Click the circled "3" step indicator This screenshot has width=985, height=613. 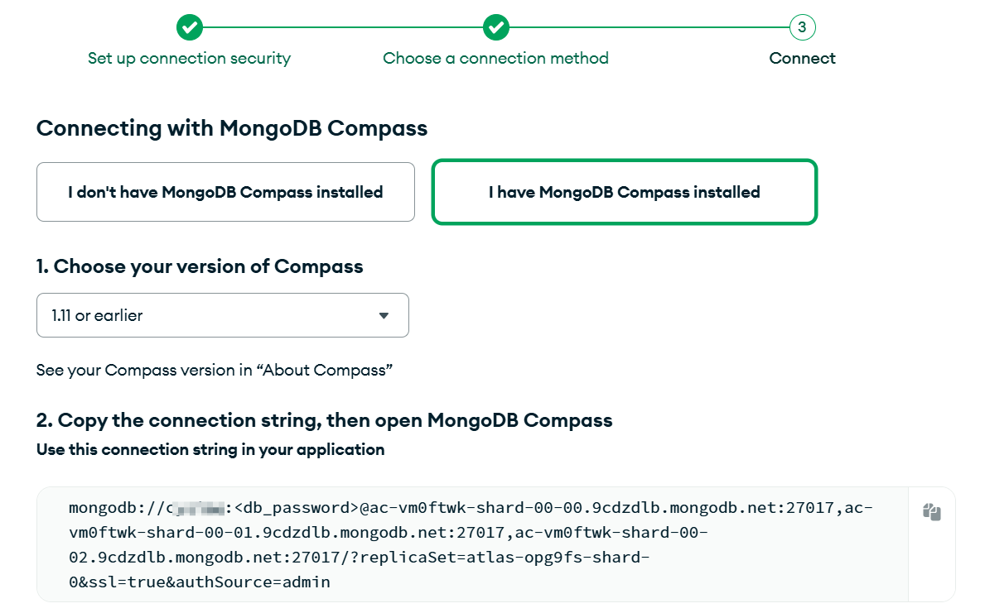pyautogui.click(x=801, y=26)
